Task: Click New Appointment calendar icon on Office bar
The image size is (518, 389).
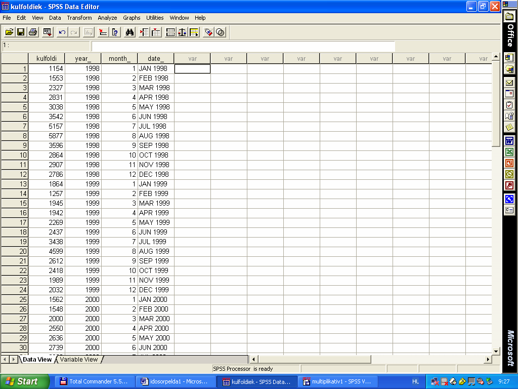Action: tap(509, 94)
